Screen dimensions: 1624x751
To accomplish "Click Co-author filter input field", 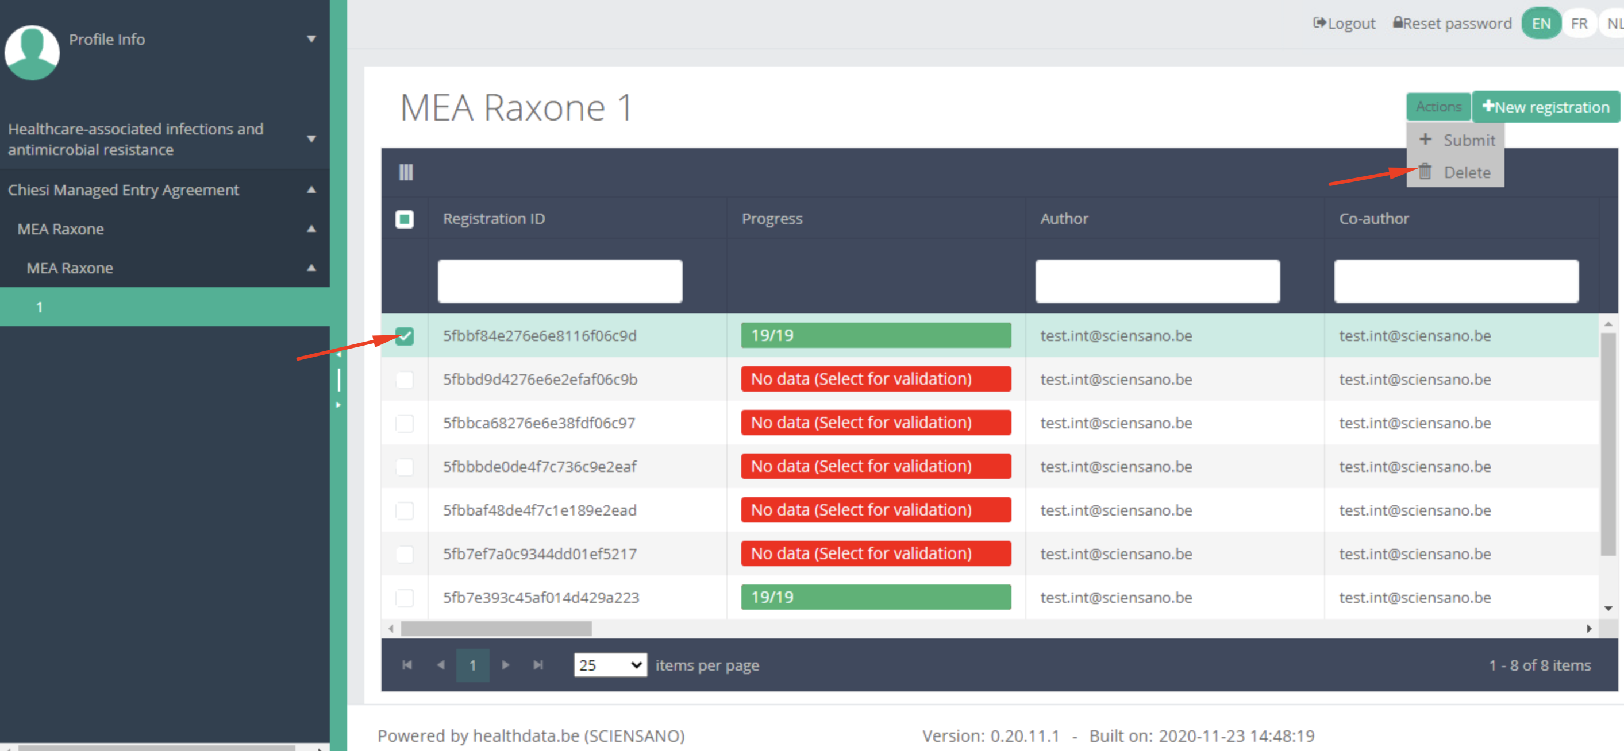I will (x=1456, y=281).
